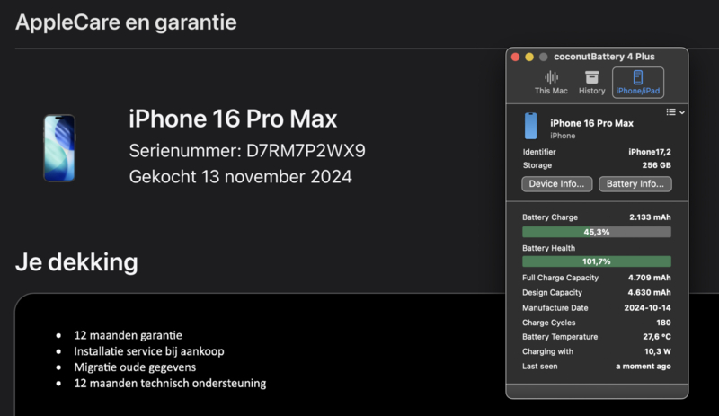Screen dimensions: 719x416
Task: Click the Device Info... button
Action: pos(556,184)
